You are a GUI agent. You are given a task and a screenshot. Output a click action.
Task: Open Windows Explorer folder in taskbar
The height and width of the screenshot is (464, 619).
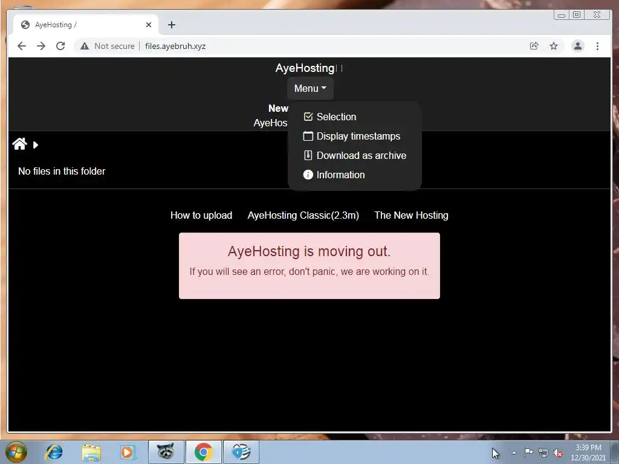[x=91, y=452]
